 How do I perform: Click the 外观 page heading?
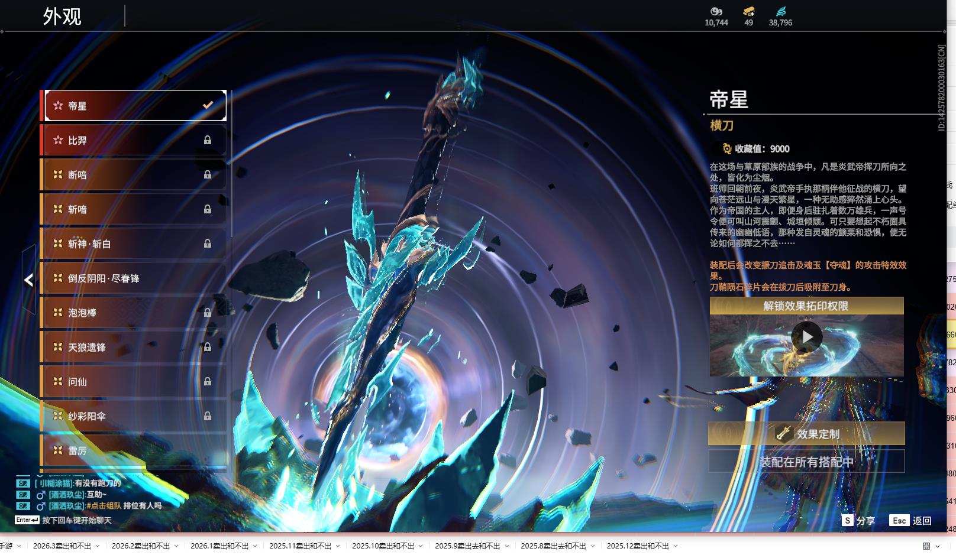coord(62,16)
